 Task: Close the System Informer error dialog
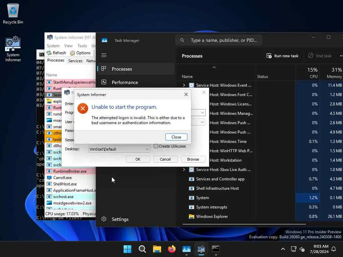pos(176,137)
